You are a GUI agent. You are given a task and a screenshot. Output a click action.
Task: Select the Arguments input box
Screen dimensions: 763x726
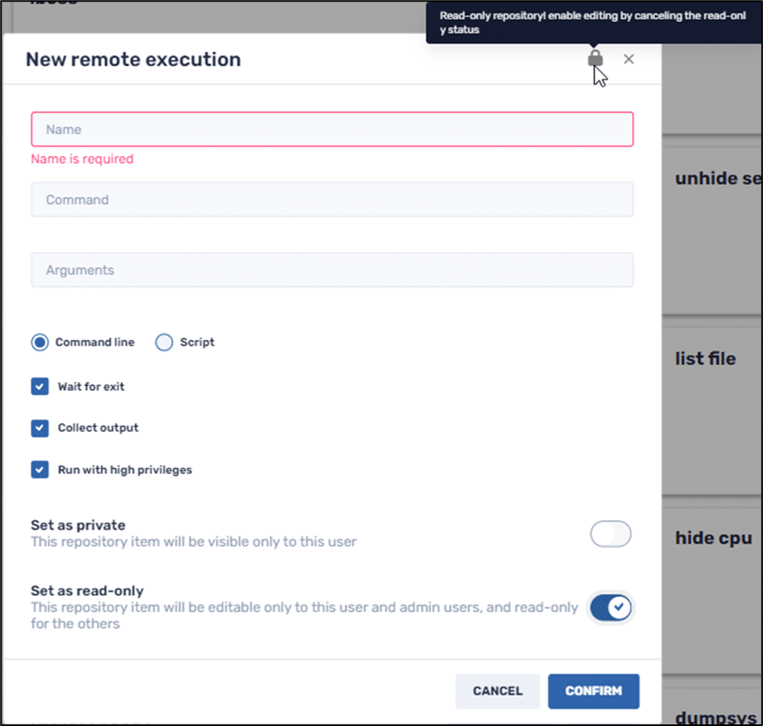pos(331,270)
